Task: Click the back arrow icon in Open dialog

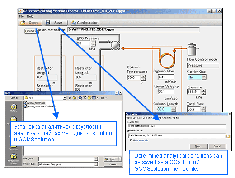Action: tap(70, 98)
